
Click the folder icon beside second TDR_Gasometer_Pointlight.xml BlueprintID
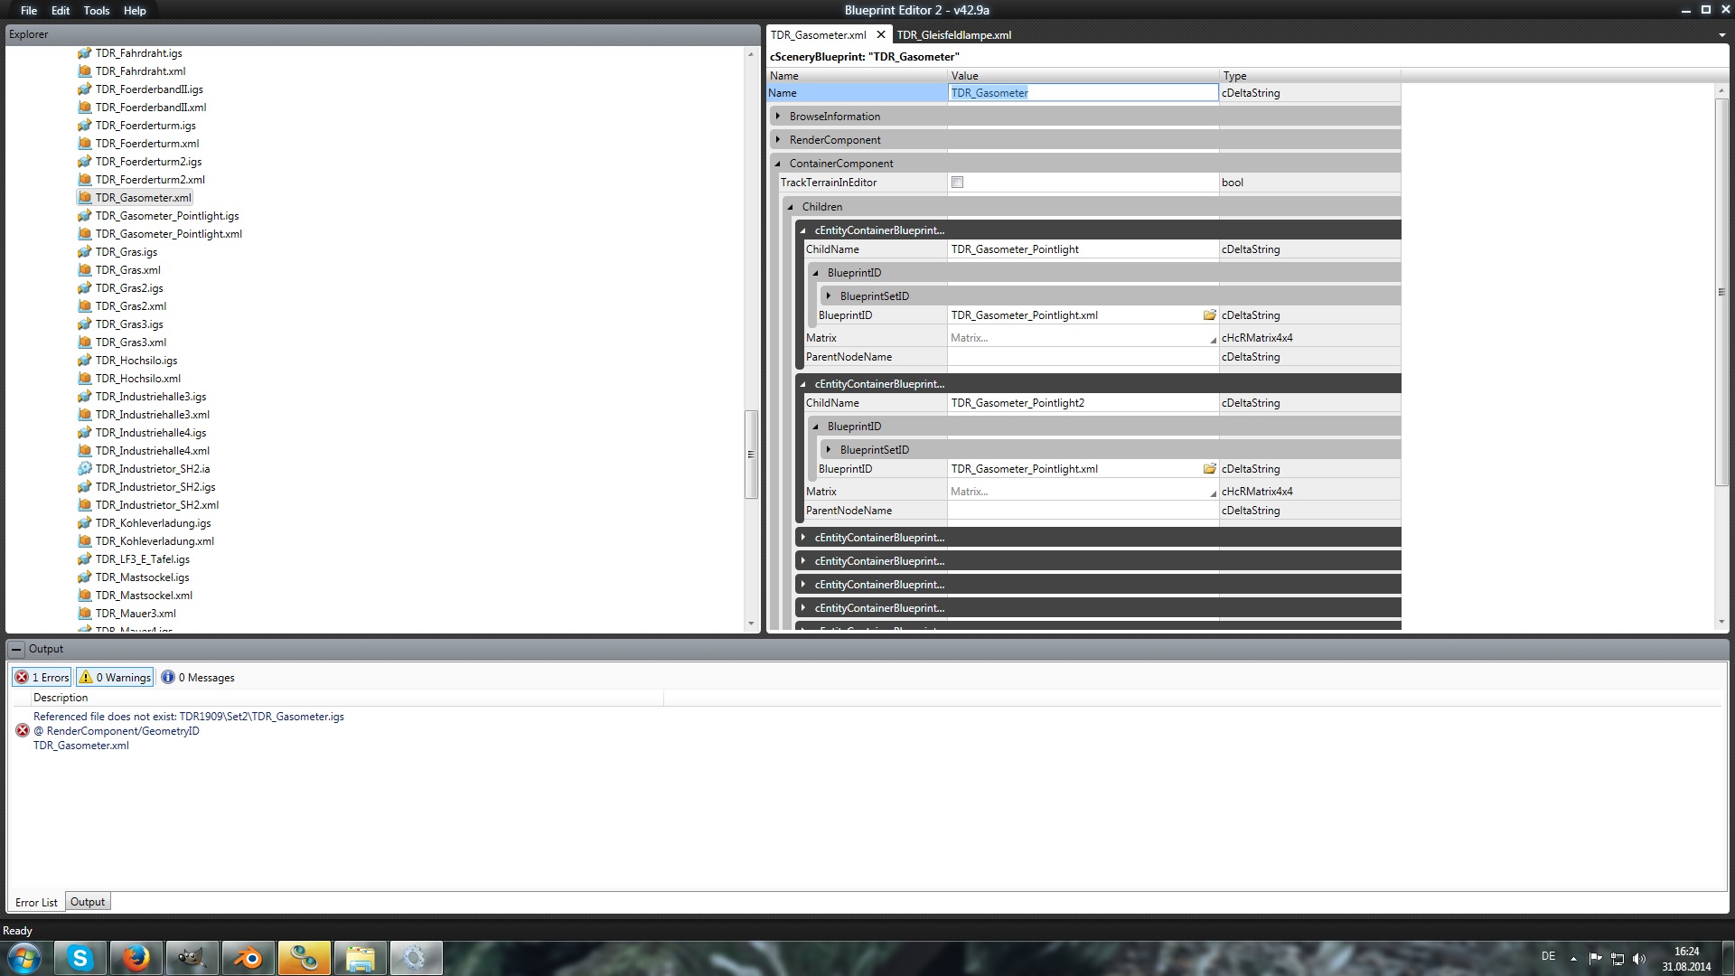(1209, 469)
